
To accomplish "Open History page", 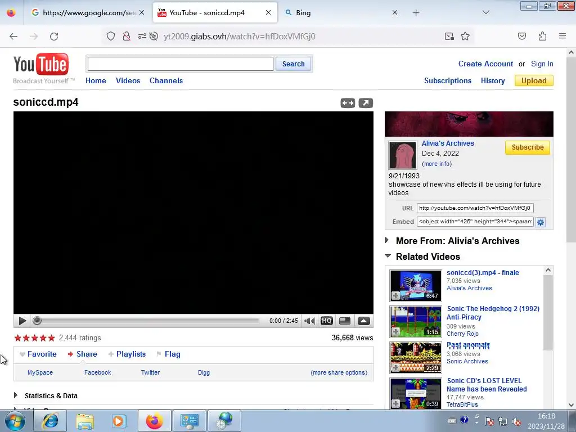I will tap(493, 81).
